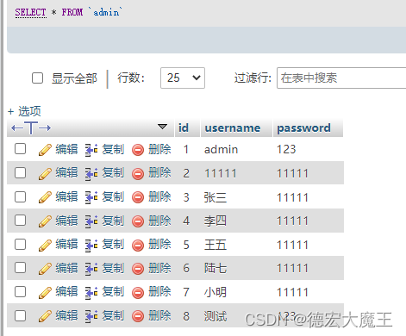Click the ←T→ full texts toggle in header

(31, 128)
